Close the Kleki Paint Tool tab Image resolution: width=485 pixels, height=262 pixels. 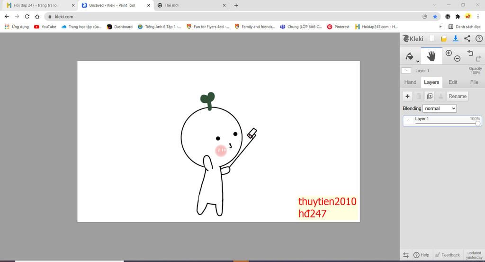coord(148,5)
